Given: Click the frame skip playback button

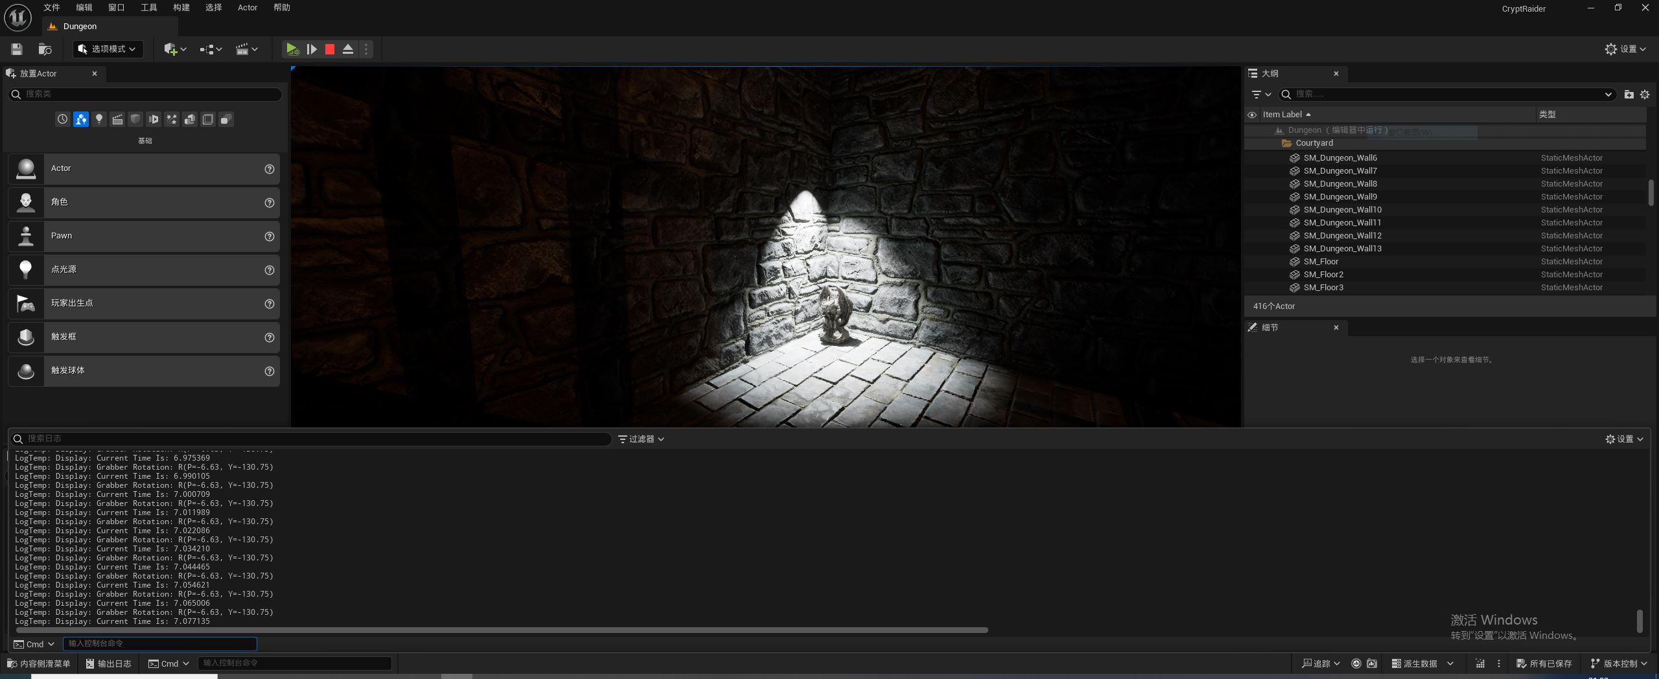Looking at the screenshot, I should 312,49.
